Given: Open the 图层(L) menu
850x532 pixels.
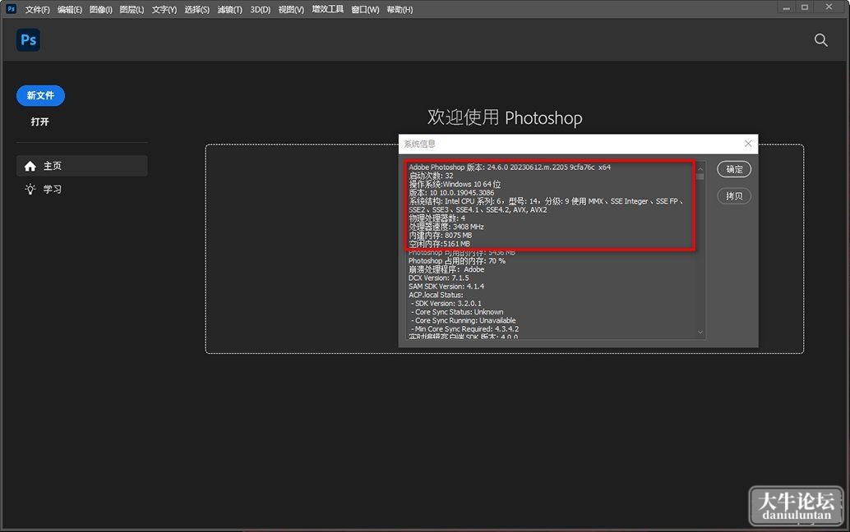Looking at the screenshot, I should click(x=132, y=10).
